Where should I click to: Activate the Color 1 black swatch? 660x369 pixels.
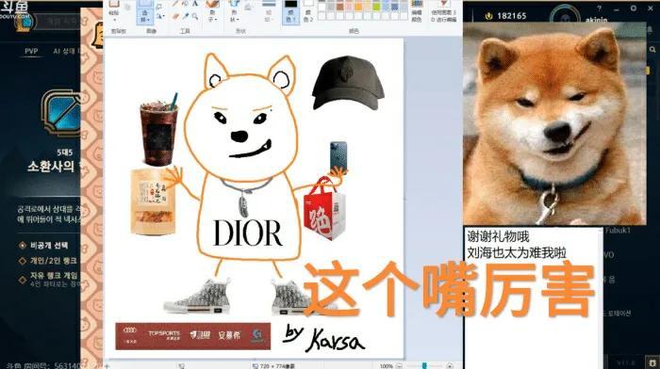pyautogui.click(x=290, y=12)
